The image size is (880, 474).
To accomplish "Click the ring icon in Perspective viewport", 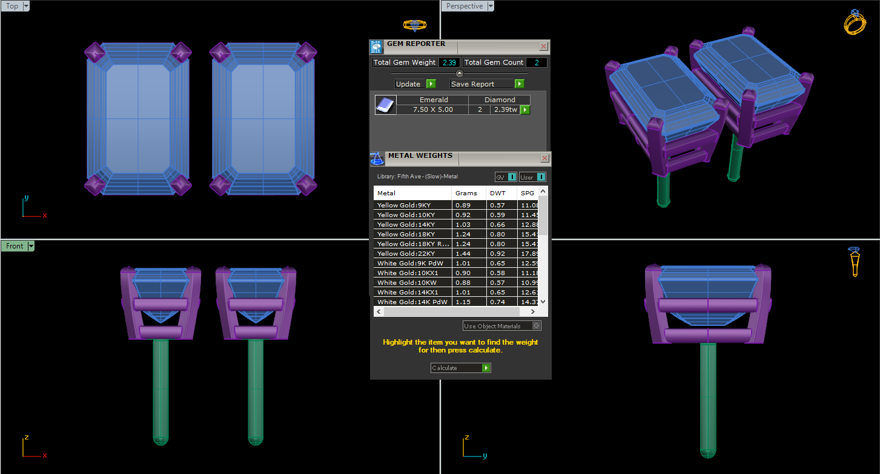I will [855, 23].
